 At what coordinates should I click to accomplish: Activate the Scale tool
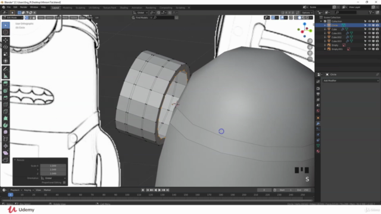click(x=5, y=54)
